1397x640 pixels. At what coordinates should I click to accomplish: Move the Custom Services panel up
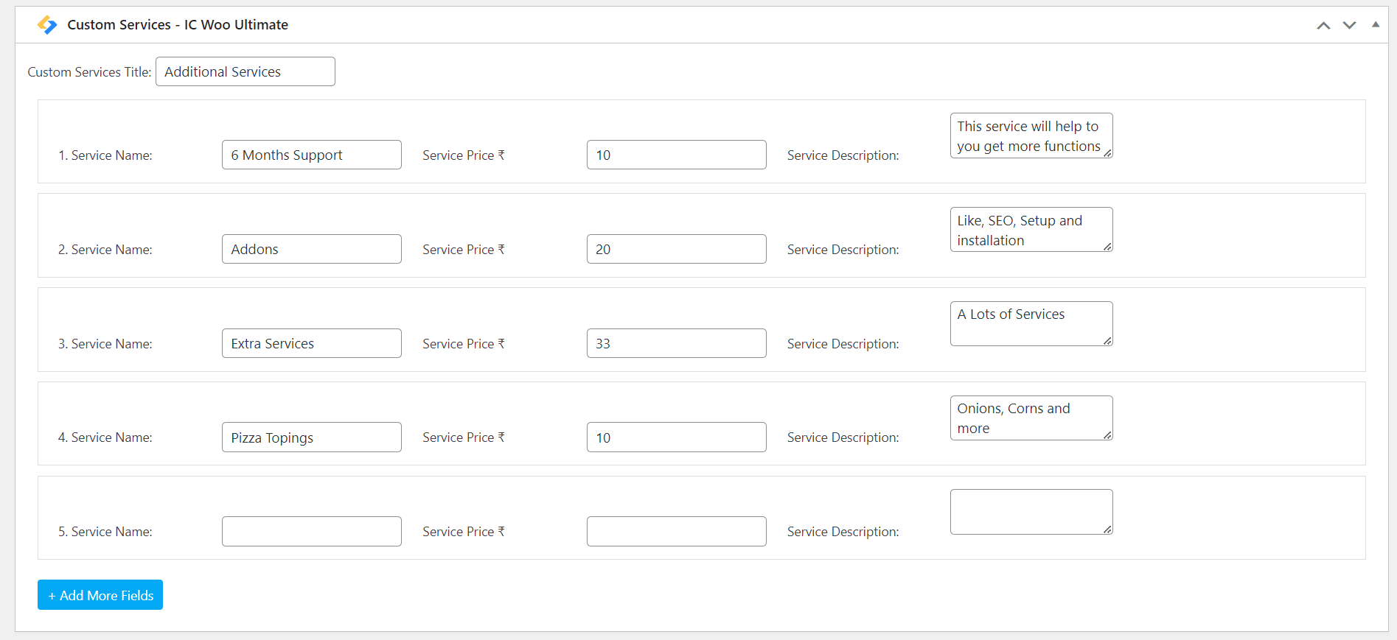[1323, 25]
